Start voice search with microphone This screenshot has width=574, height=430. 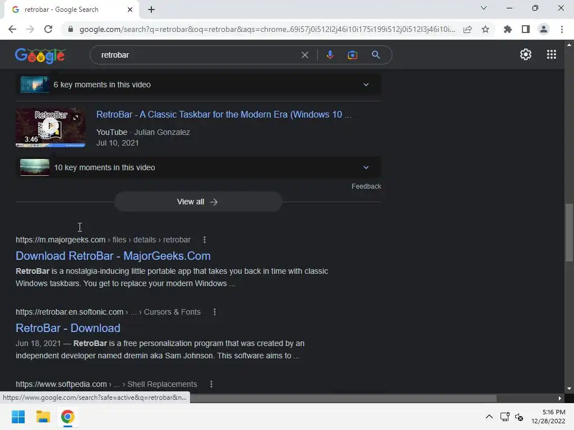pyautogui.click(x=330, y=55)
